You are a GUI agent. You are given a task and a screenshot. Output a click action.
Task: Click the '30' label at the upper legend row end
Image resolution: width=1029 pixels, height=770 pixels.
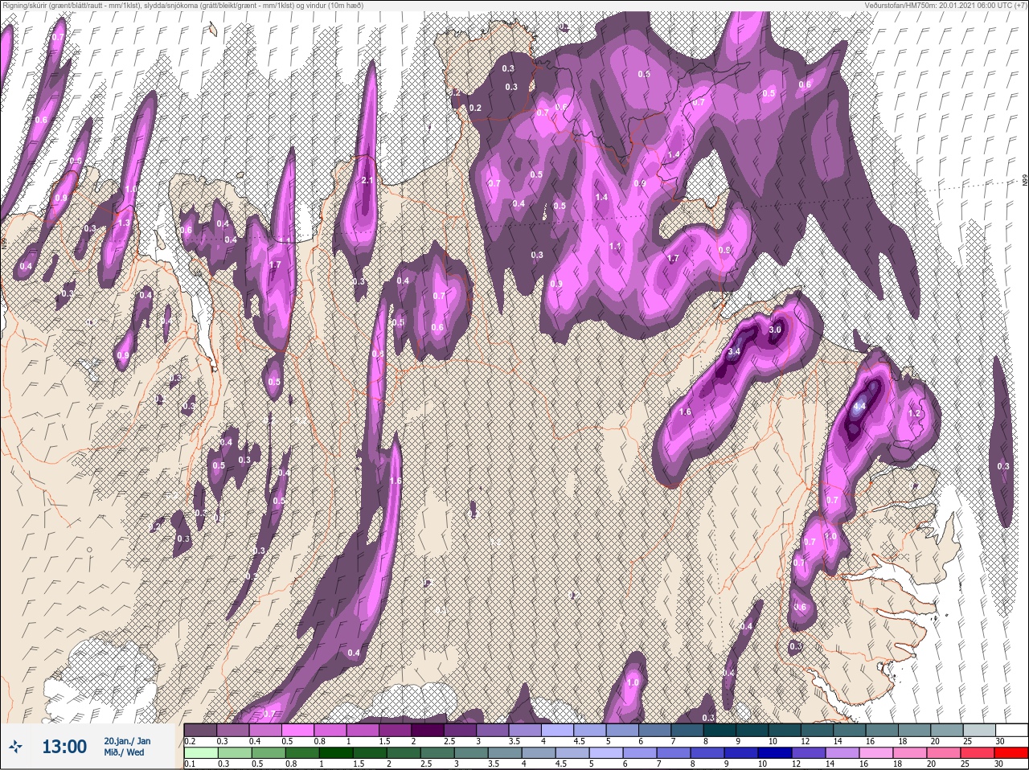tap(1000, 741)
